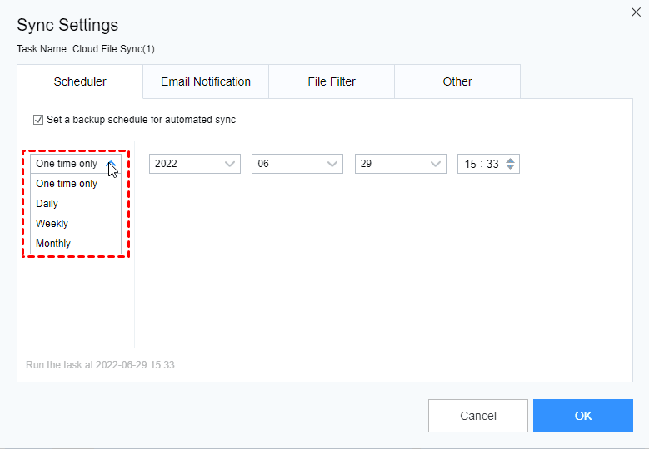Click the Scheduler tab

(x=80, y=81)
